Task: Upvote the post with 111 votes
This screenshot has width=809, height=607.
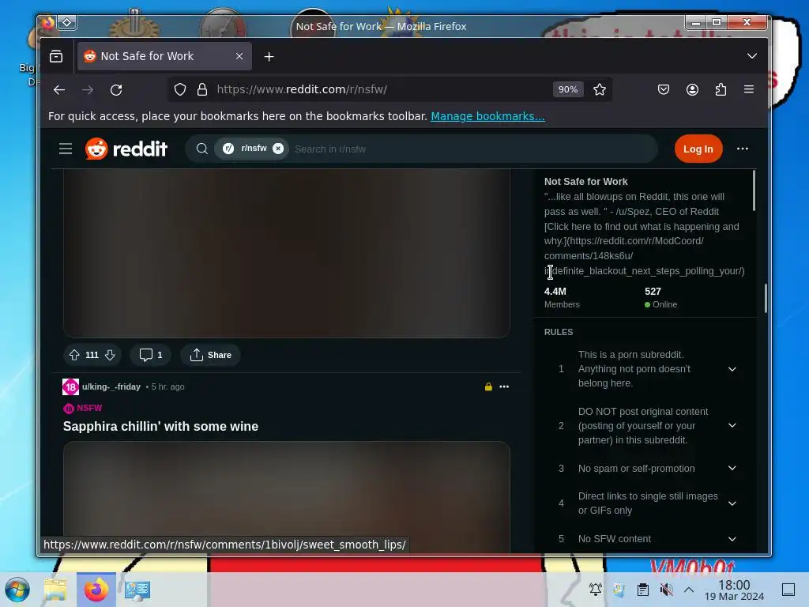Action: pos(74,355)
